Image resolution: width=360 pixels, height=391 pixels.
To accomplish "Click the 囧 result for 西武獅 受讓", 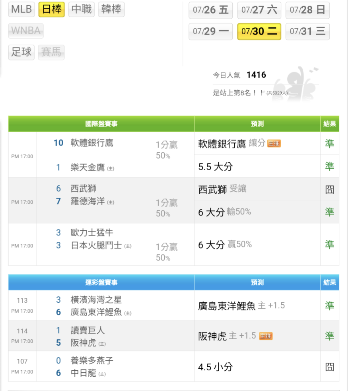I will (330, 190).
